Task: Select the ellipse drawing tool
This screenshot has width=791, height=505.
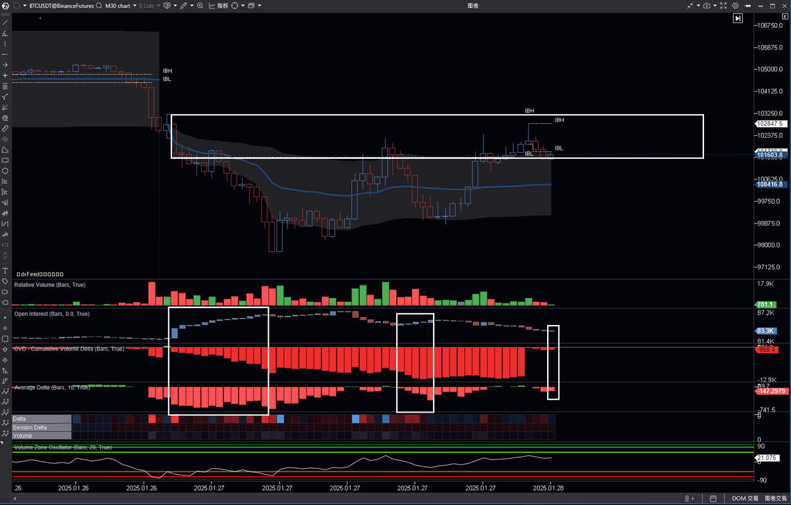Action: coord(5,171)
